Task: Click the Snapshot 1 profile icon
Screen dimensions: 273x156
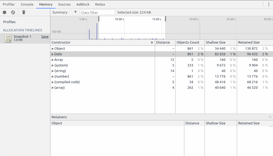Action: pyautogui.click(x=8, y=38)
